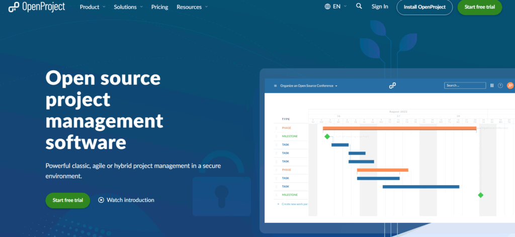Expand the Product dropdown menu
This screenshot has width=515, height=237.
click(x=93, y=7)
